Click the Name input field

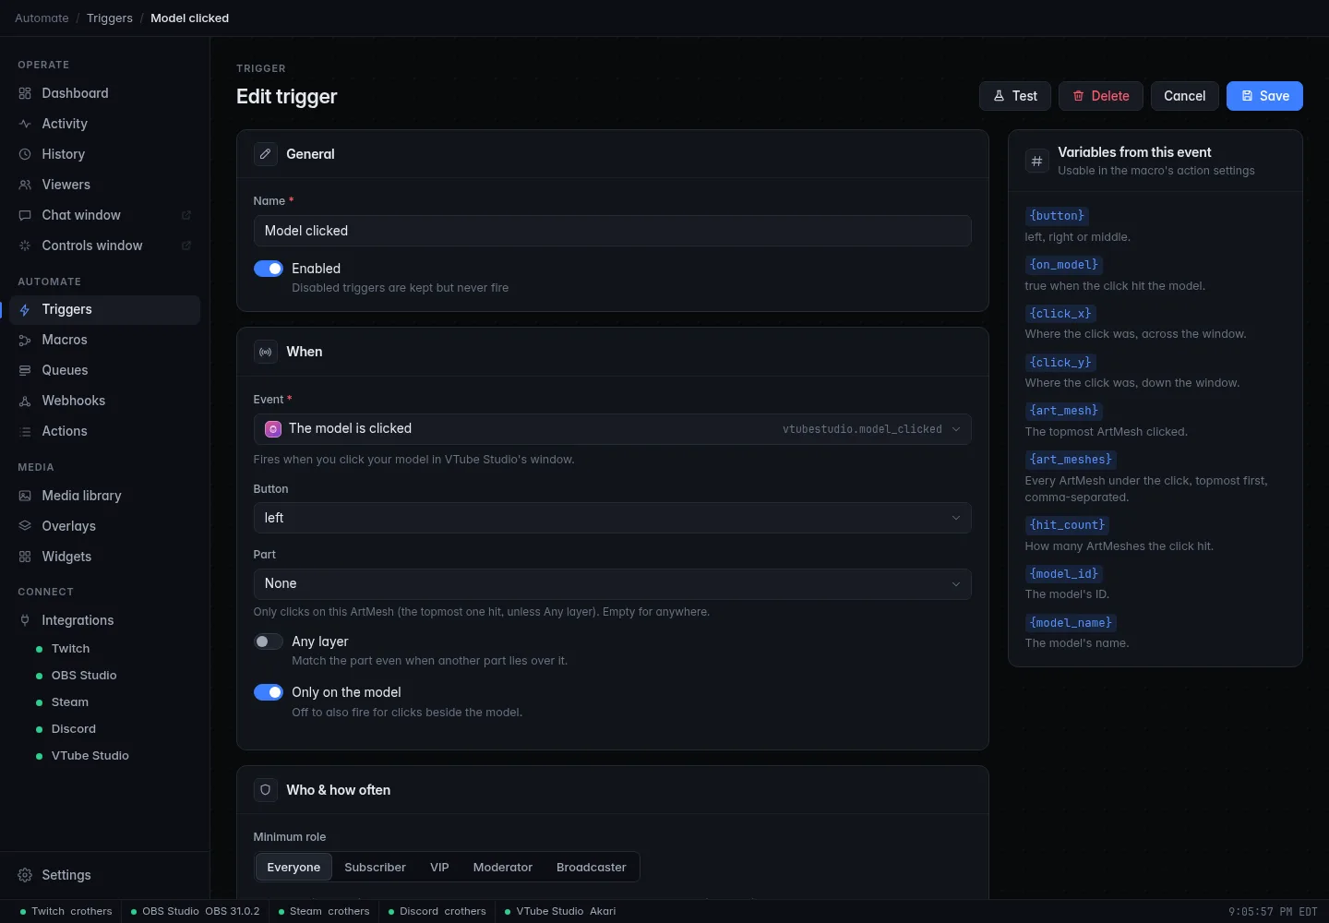[x=613, y=231]
